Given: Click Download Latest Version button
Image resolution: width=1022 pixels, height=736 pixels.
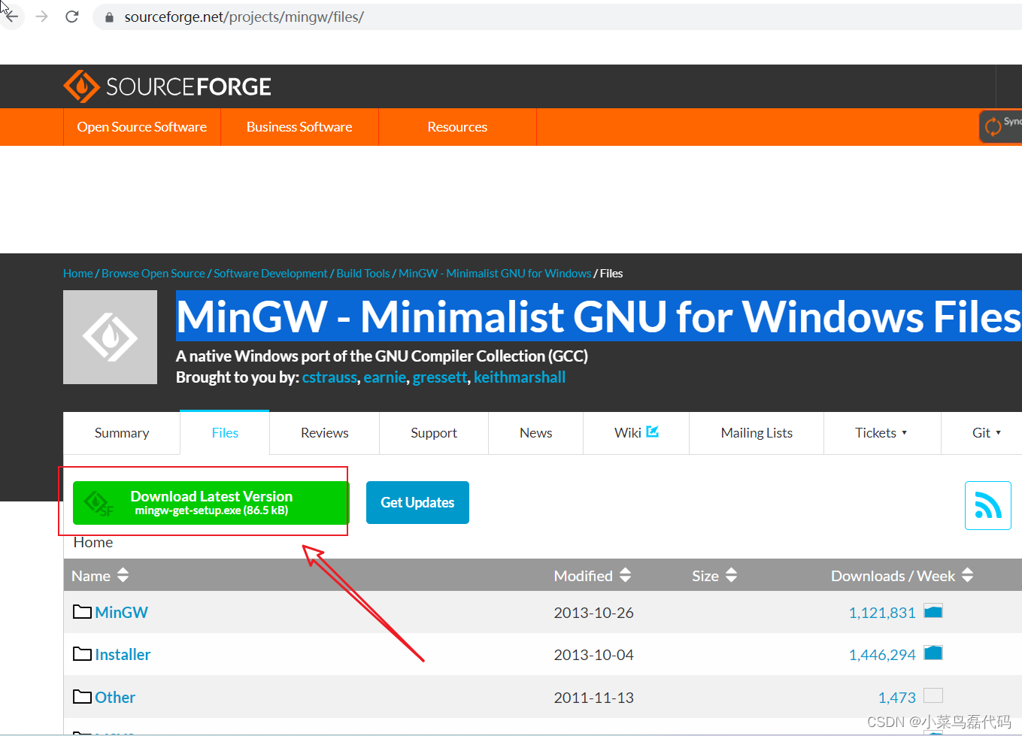Looking at the screenshot, I should (x=211, y=503).
